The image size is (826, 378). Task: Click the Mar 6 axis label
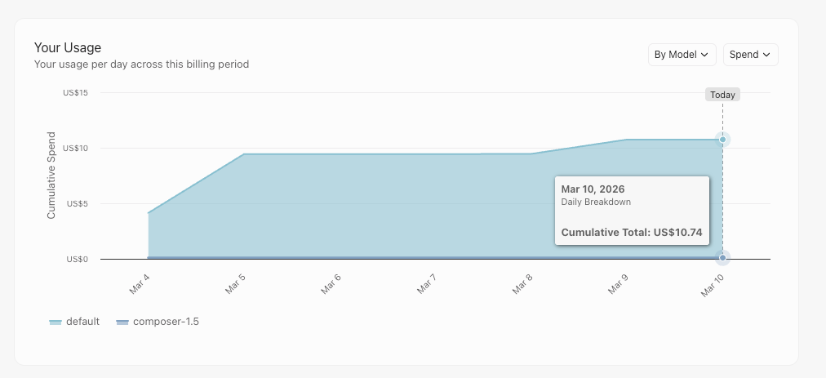[331, 283]
